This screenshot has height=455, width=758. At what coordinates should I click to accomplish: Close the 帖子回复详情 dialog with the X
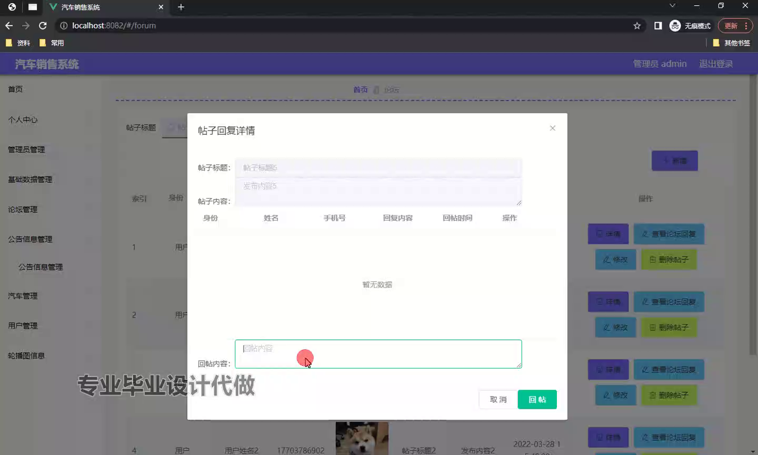point(552,128)
